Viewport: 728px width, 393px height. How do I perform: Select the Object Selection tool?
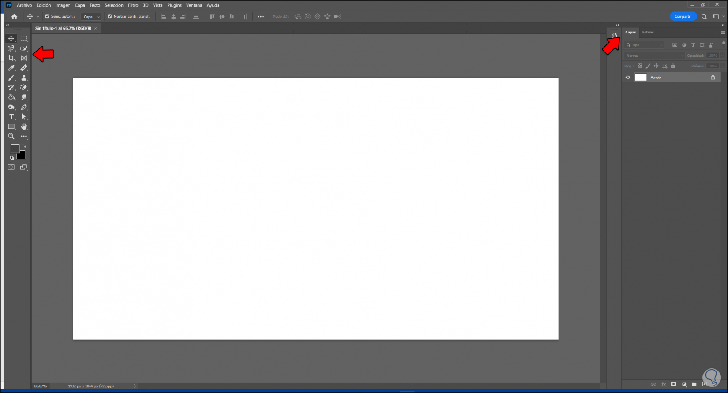[x=11, y=48]
